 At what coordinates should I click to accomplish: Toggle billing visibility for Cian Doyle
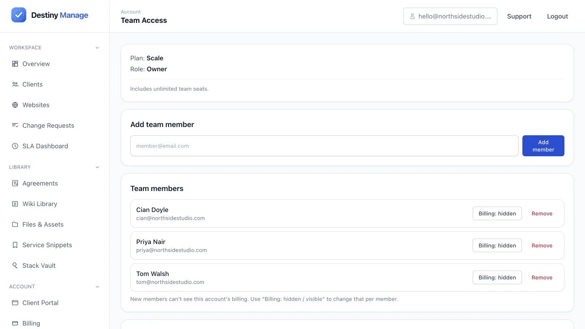click(497, 213)
